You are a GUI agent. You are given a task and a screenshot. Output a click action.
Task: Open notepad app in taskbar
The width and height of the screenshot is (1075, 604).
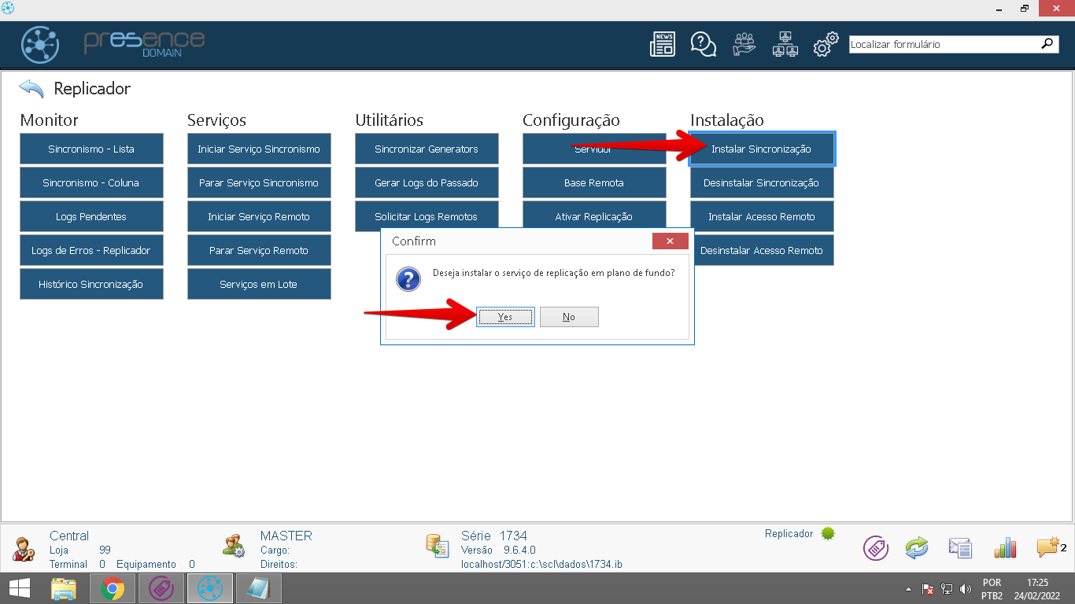coord(258,588)
